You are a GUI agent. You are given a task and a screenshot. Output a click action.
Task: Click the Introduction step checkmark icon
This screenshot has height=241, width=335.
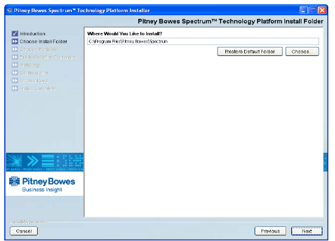pos(15,33)
